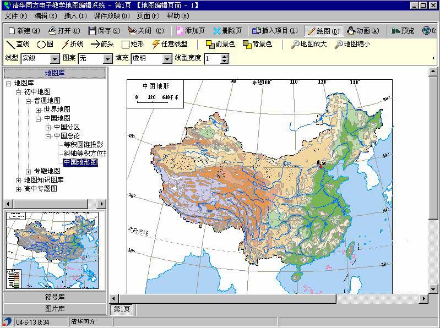Choose the 箭头 (arrow) tool

coord(102,45)
